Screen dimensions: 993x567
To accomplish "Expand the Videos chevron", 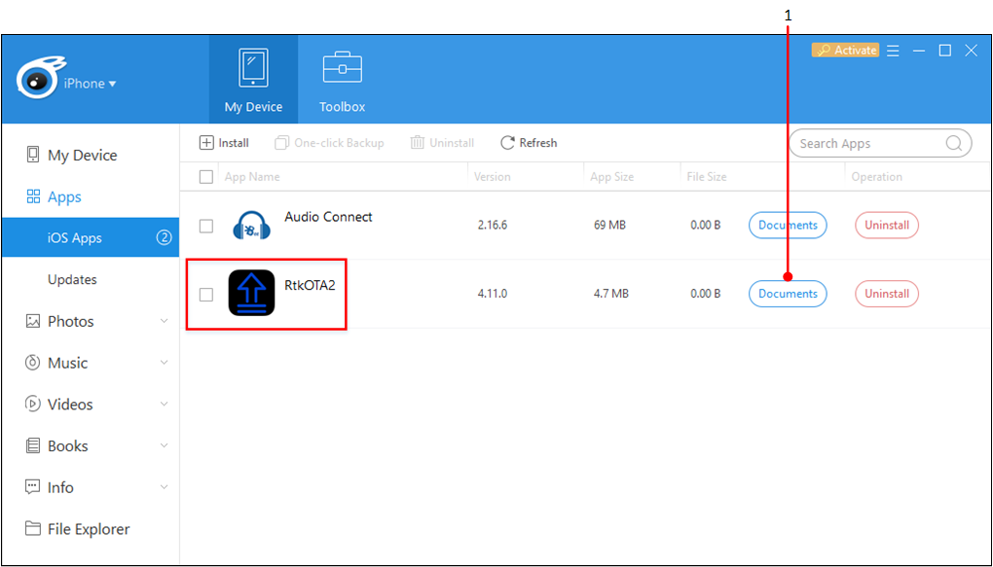I will pos(164,405).
